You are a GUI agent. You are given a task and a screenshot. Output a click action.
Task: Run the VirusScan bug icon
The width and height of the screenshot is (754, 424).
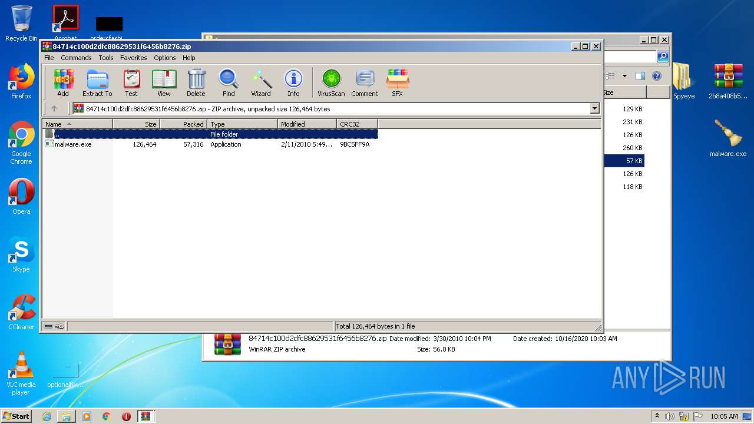(331, 82)
